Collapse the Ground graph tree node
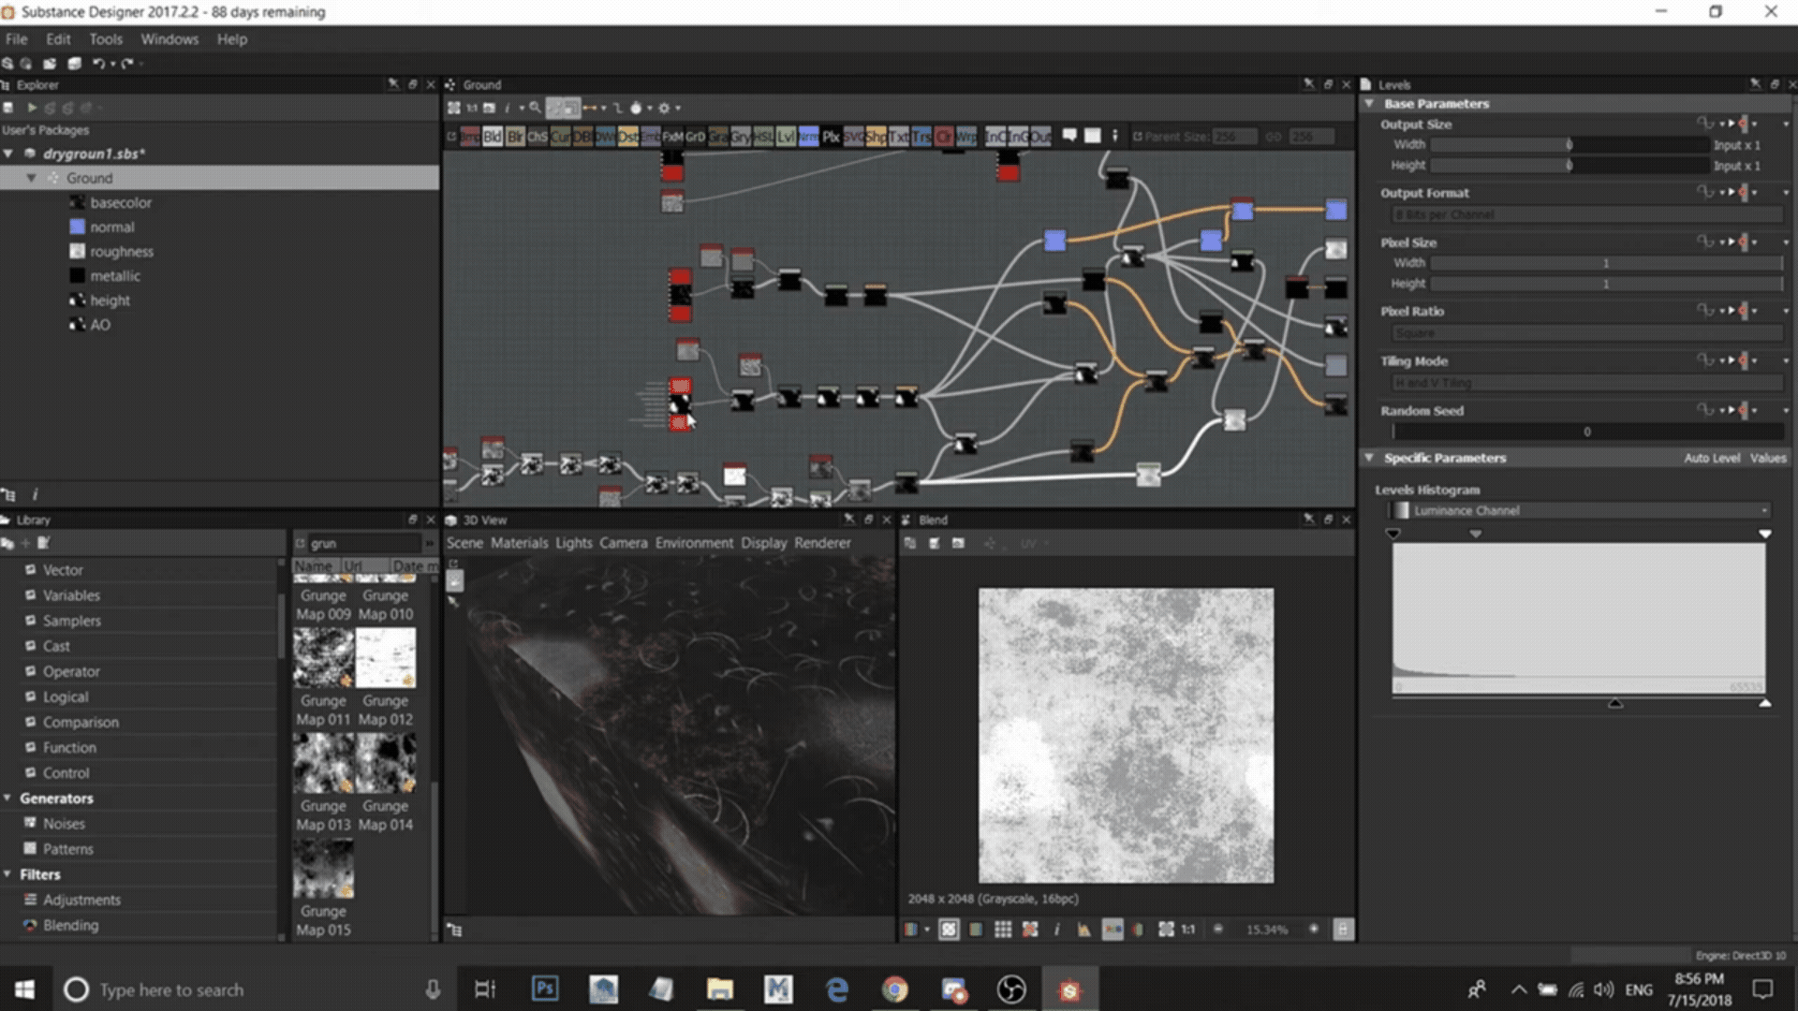The image size is (1798, 1011). [x=31, y=178]
